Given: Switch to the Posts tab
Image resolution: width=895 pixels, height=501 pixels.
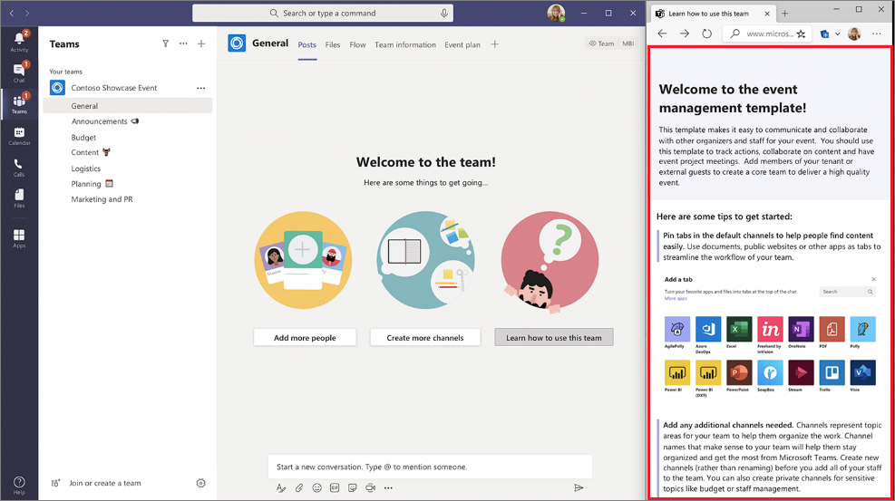Looking at the screenshot, I should (x=307, y=45).
